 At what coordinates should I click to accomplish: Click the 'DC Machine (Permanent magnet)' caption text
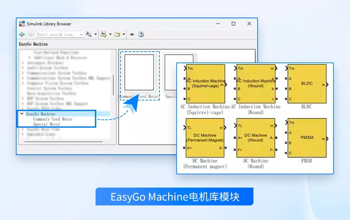(205, 164)
